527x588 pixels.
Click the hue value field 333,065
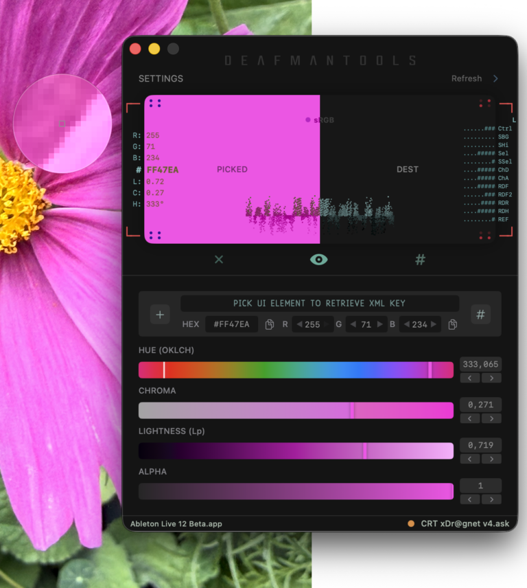(480, 364)
